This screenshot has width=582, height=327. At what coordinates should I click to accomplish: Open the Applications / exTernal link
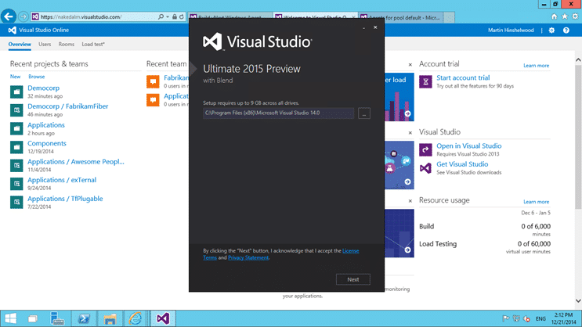coord(62,180)
